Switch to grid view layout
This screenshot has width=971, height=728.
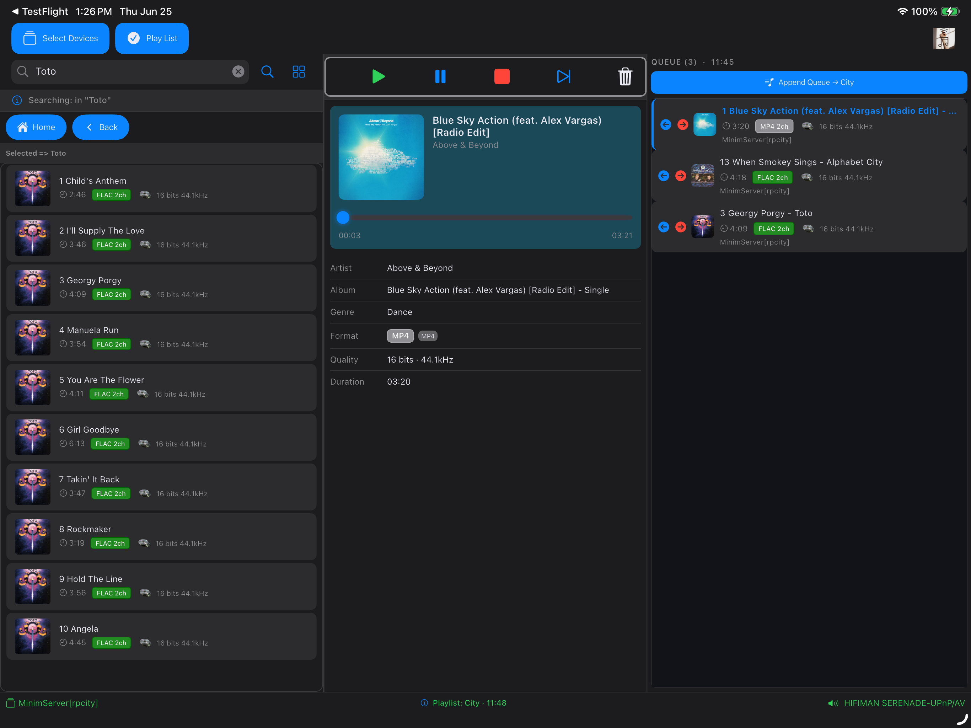coord(299,71)
